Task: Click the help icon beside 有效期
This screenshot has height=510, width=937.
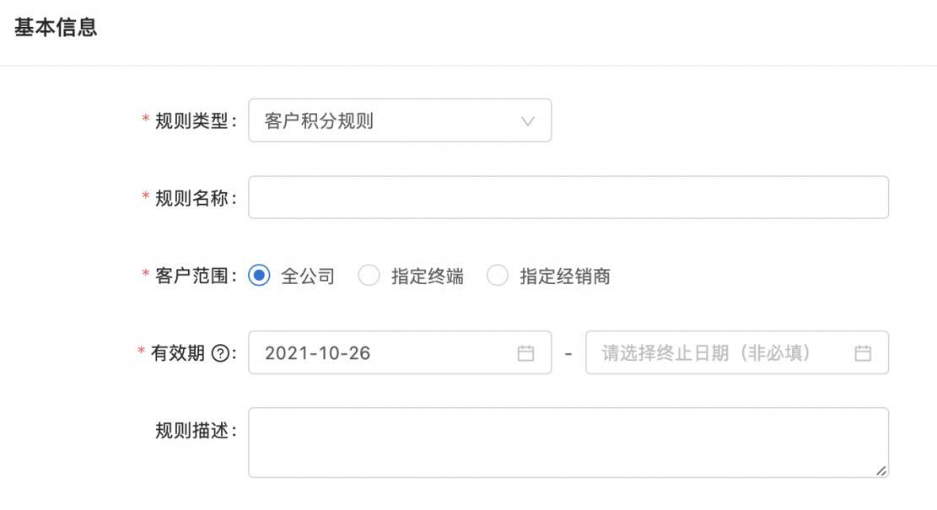Action: 221,353
